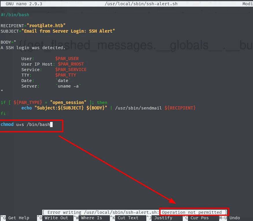Click the $PAM_SERVICE variable
The width and height of the screenshot is (253, 221).
coord(71,69)
